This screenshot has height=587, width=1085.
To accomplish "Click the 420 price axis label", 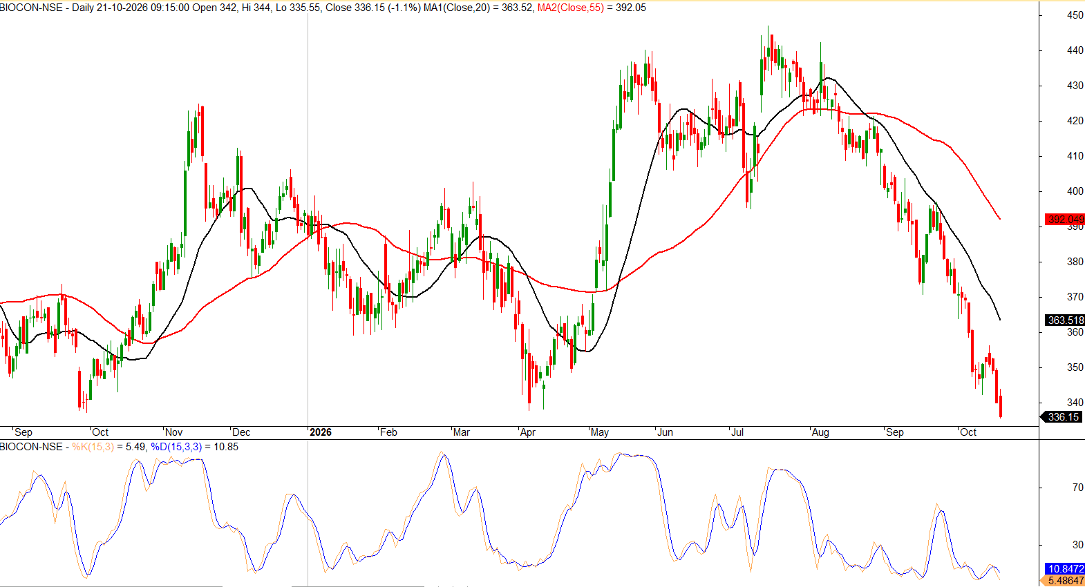I will tap(1075, 121).
